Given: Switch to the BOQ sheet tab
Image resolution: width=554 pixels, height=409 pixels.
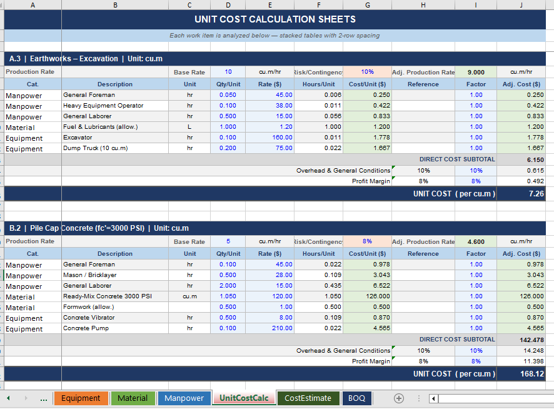Looking at the screenshot, I should [x=356, y=398].
